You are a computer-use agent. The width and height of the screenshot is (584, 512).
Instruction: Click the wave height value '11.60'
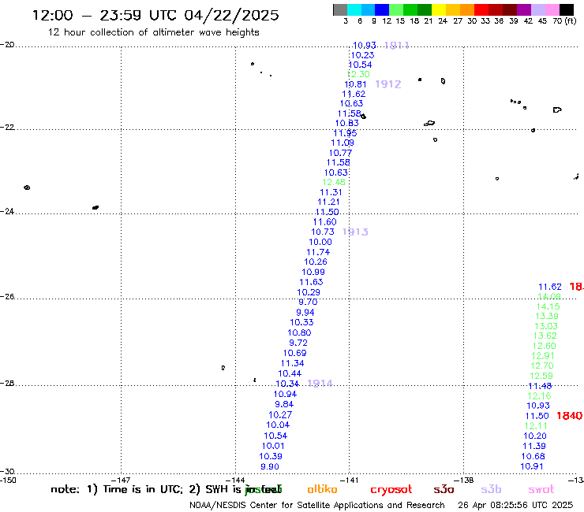[324, 222]
